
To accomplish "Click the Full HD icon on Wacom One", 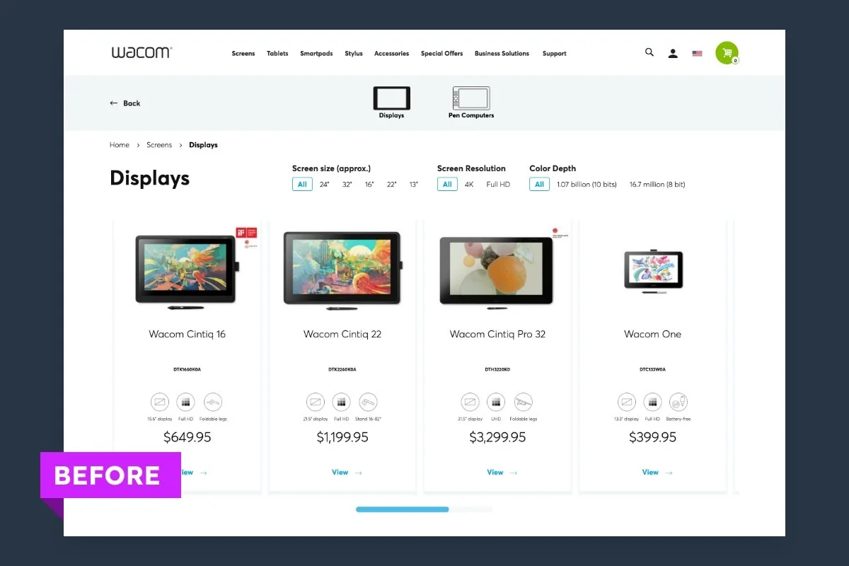I will [x=652, y=403].
